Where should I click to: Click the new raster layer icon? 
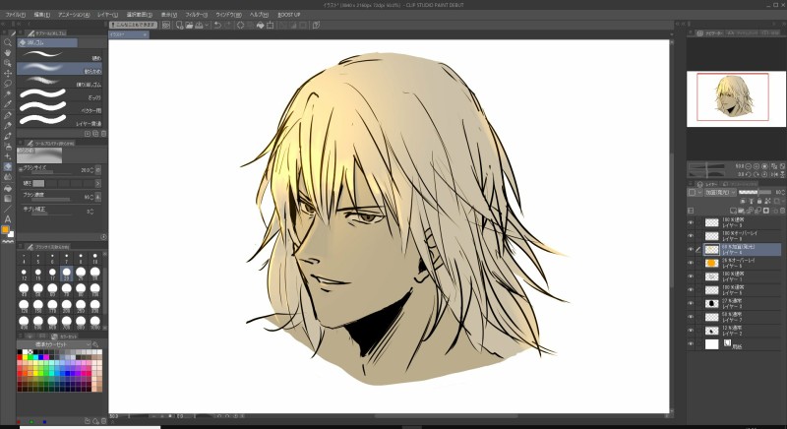[733, 211]
